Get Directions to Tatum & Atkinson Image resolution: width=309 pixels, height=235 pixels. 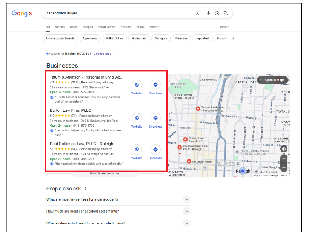(x=155, y=85)
